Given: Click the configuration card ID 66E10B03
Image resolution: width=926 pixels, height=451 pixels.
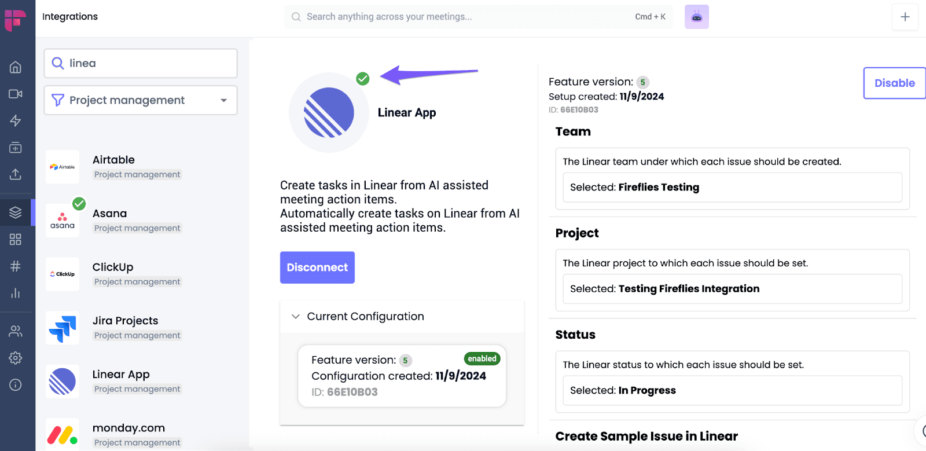Looking at the screenshot, I should pyautogui.click(x=344, y=392).
